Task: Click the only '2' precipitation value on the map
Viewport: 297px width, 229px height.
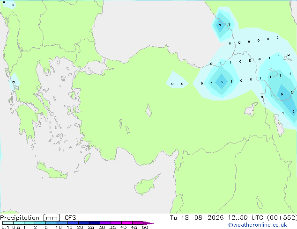Action: (x=292, y=93)
